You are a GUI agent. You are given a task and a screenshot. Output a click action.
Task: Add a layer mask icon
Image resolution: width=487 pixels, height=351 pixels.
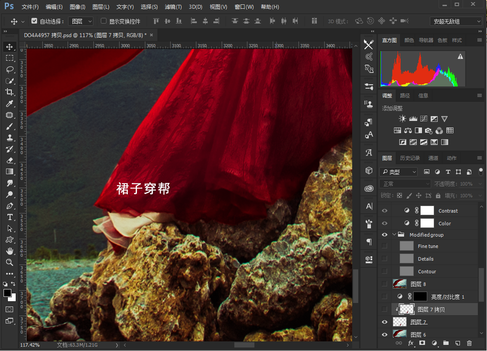[422, 343]
